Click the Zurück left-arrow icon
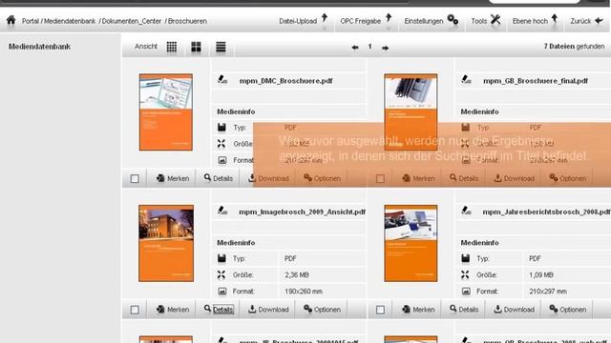Screen dimensions: 611x343 click(x=599, y=21)
